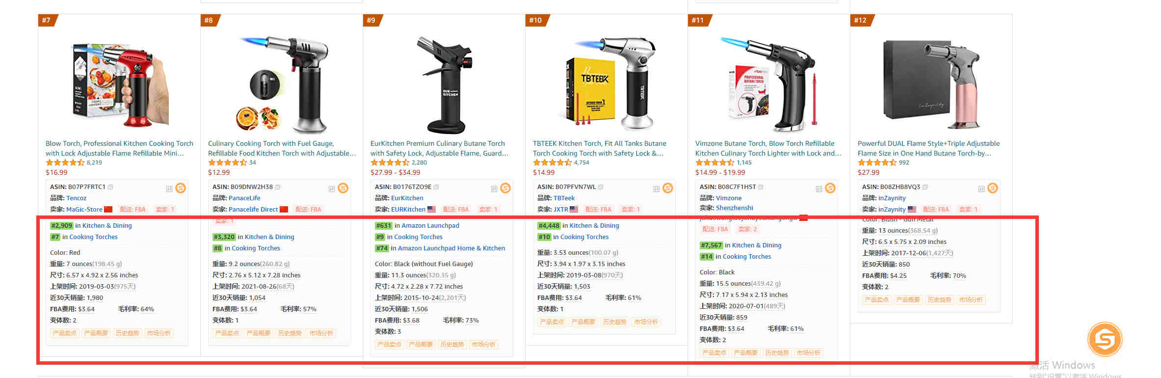1161x378 pixels.
Task: Copy ASIN B09DNW2H38 with the copy icon
Action: (278, 187)
